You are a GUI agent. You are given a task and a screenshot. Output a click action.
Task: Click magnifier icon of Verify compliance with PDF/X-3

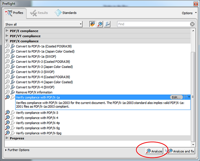(7, 113)
